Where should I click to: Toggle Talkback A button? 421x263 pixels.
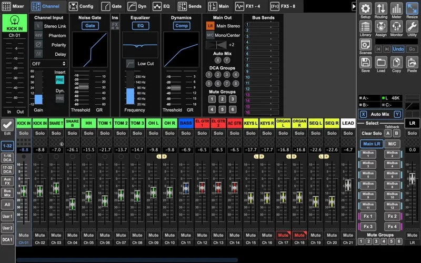[388, 134]
